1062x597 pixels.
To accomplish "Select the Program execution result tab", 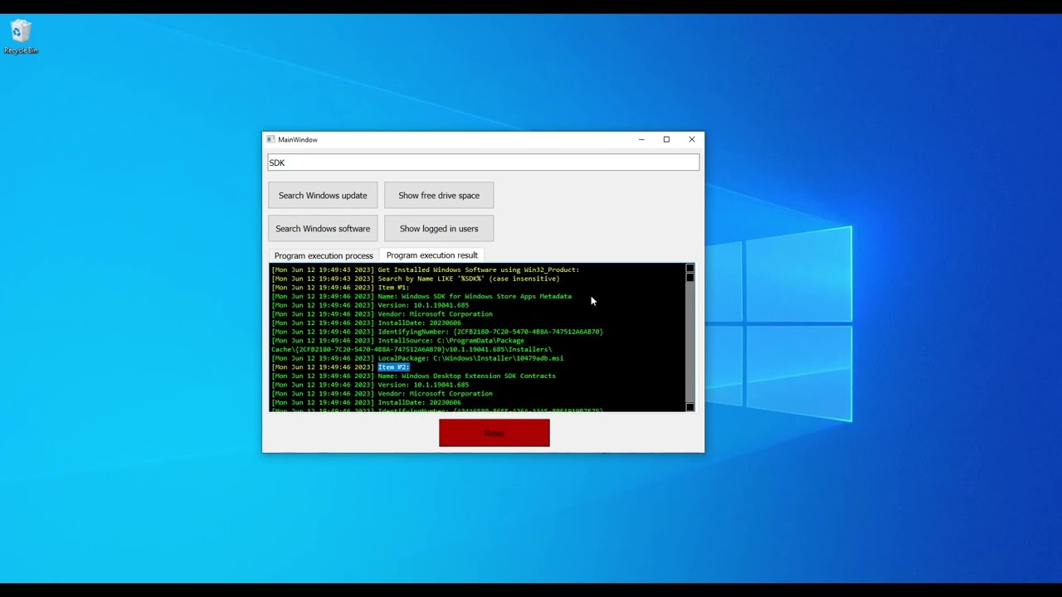I will 432,255.
